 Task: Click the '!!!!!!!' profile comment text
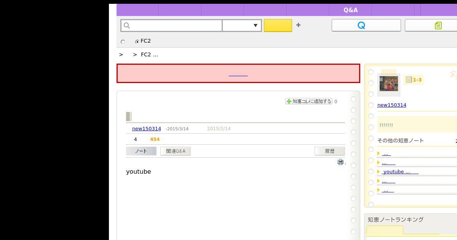coord(386,125)
